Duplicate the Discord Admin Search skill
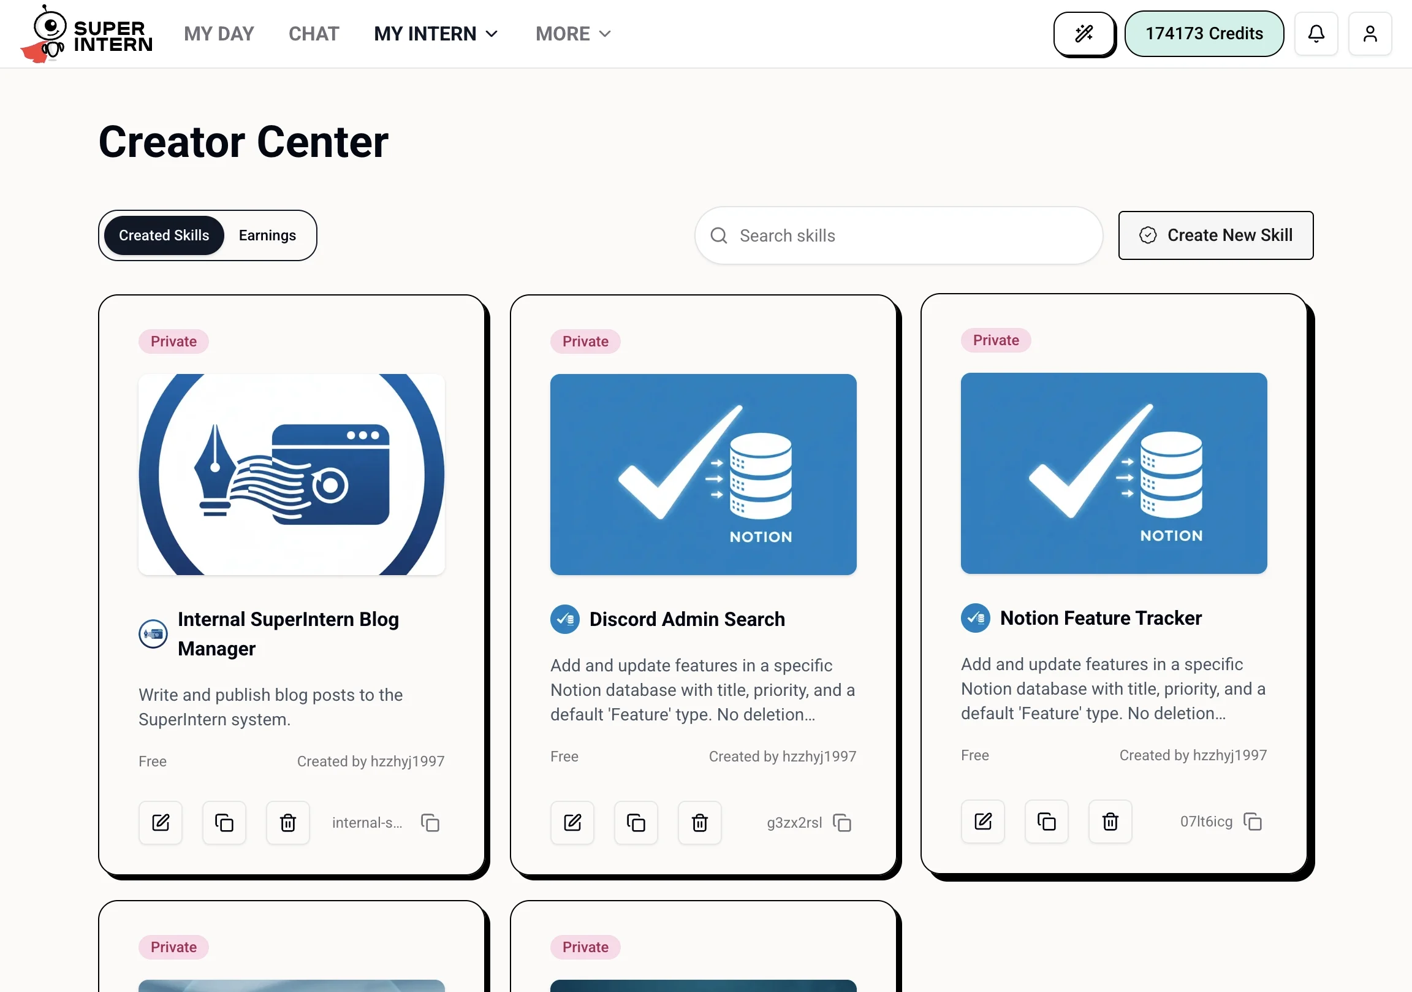This screenshot has width=1412, height=992. [636, 823]
